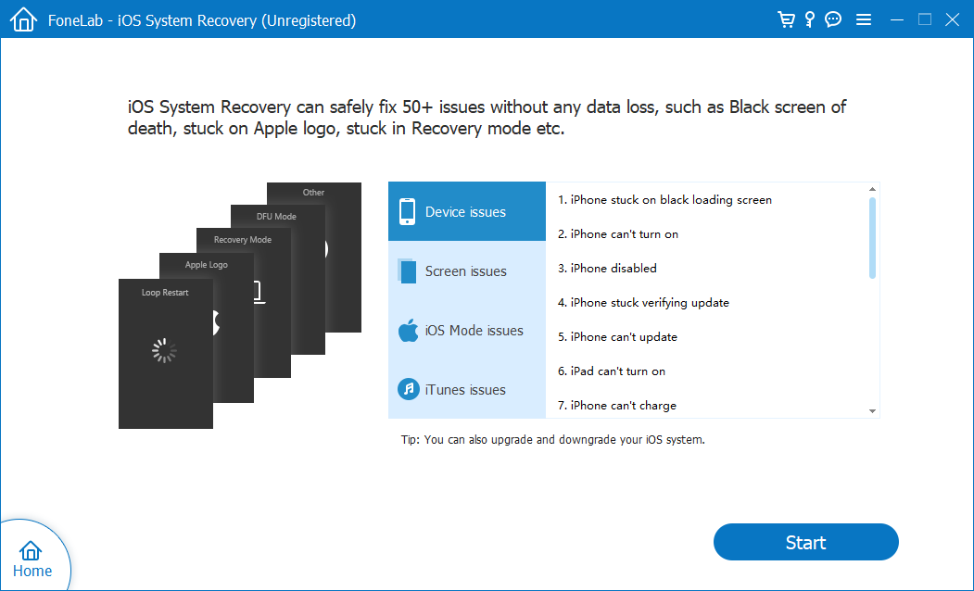Show the iTunes issues tab
Viewport: 974px width, 591px height.
pyautogui.click(x=467, y=390)
